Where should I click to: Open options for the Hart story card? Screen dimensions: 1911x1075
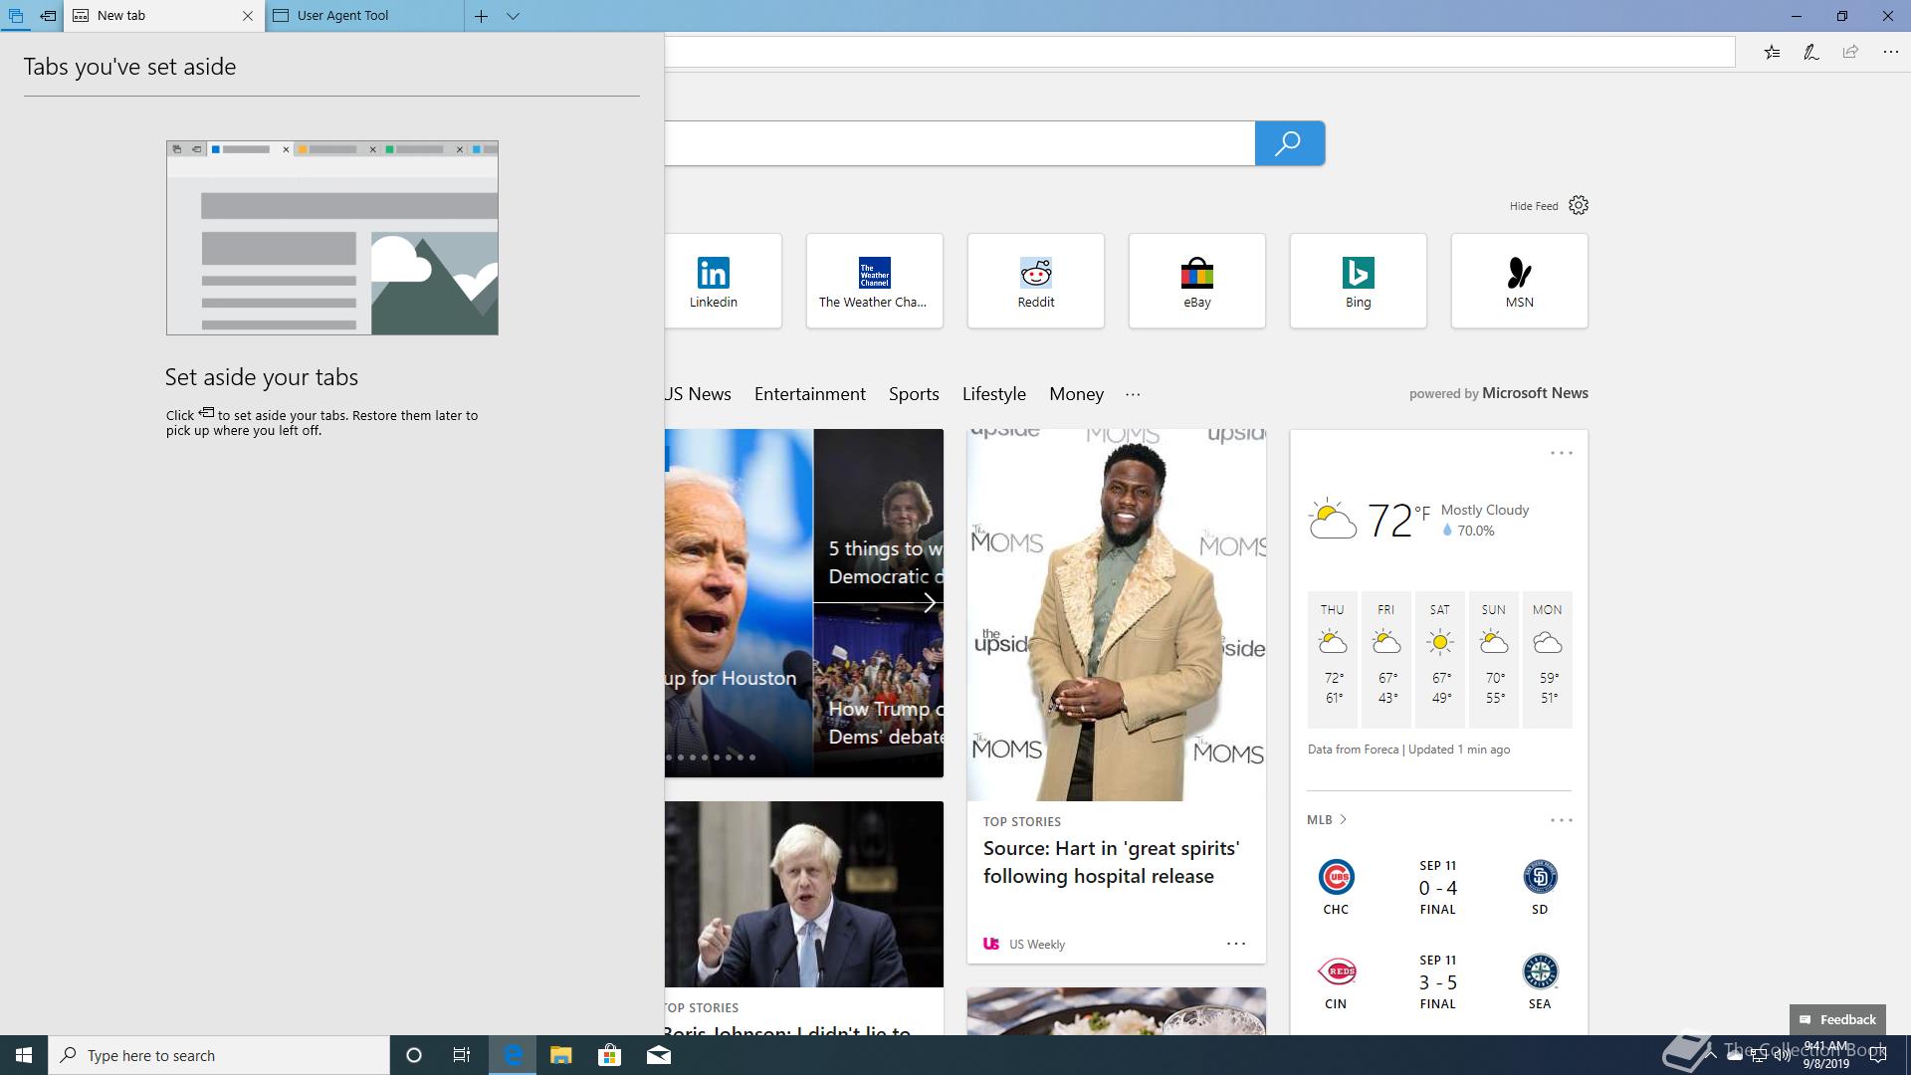[x=1235, y=944]
